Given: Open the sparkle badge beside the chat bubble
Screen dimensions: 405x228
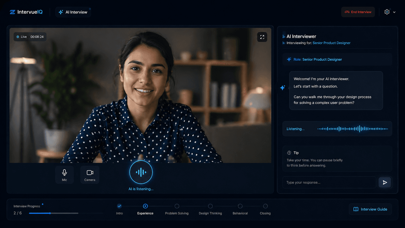Looking at the screenshot, I should 282,87.
